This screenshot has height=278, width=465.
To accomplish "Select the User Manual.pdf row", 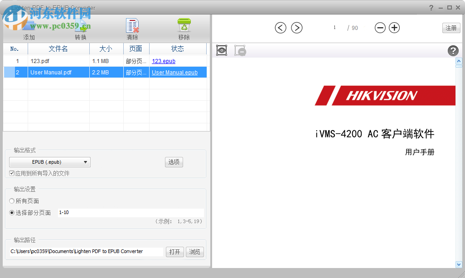I will 58,72.
